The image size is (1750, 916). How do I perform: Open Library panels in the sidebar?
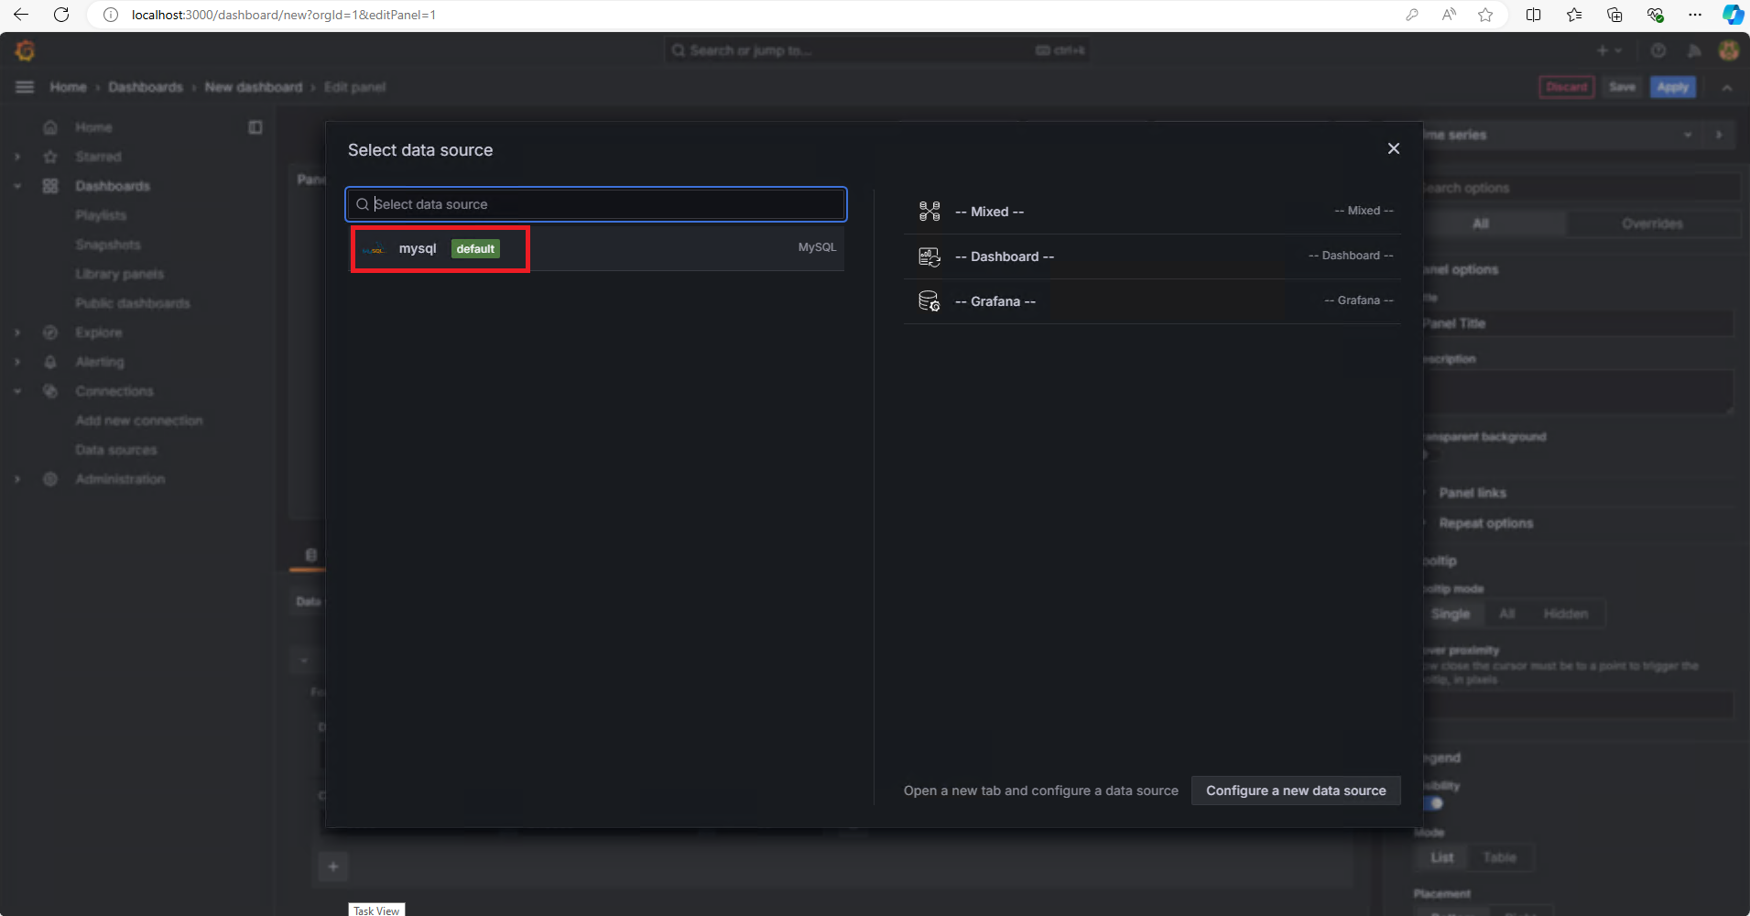point(119,274)
